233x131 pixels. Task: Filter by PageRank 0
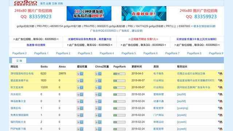tap(19, 53)
